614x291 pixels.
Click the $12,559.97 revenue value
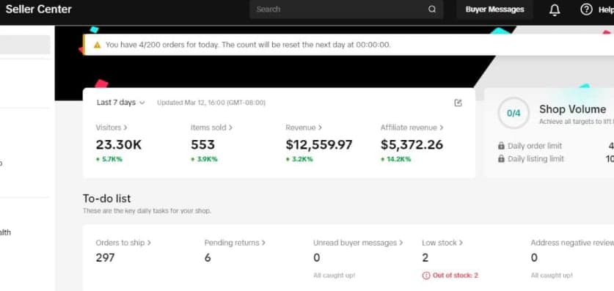click(x=319, y=144)
